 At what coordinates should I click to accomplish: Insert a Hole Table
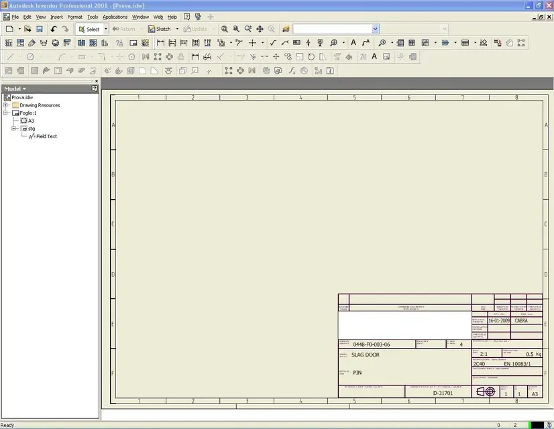425,43
